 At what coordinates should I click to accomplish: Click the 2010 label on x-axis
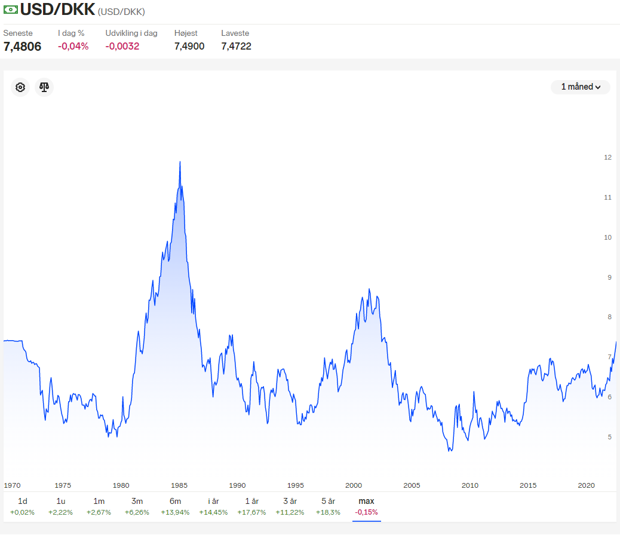(x=469, y=485)
